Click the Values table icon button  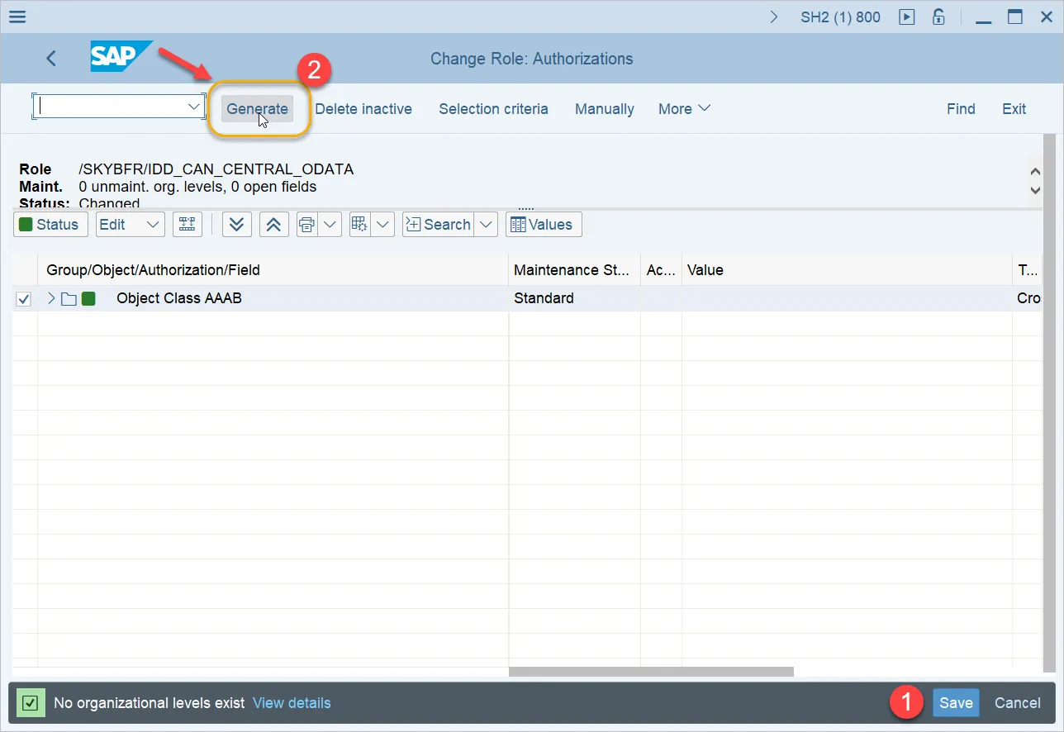(544, 225)
